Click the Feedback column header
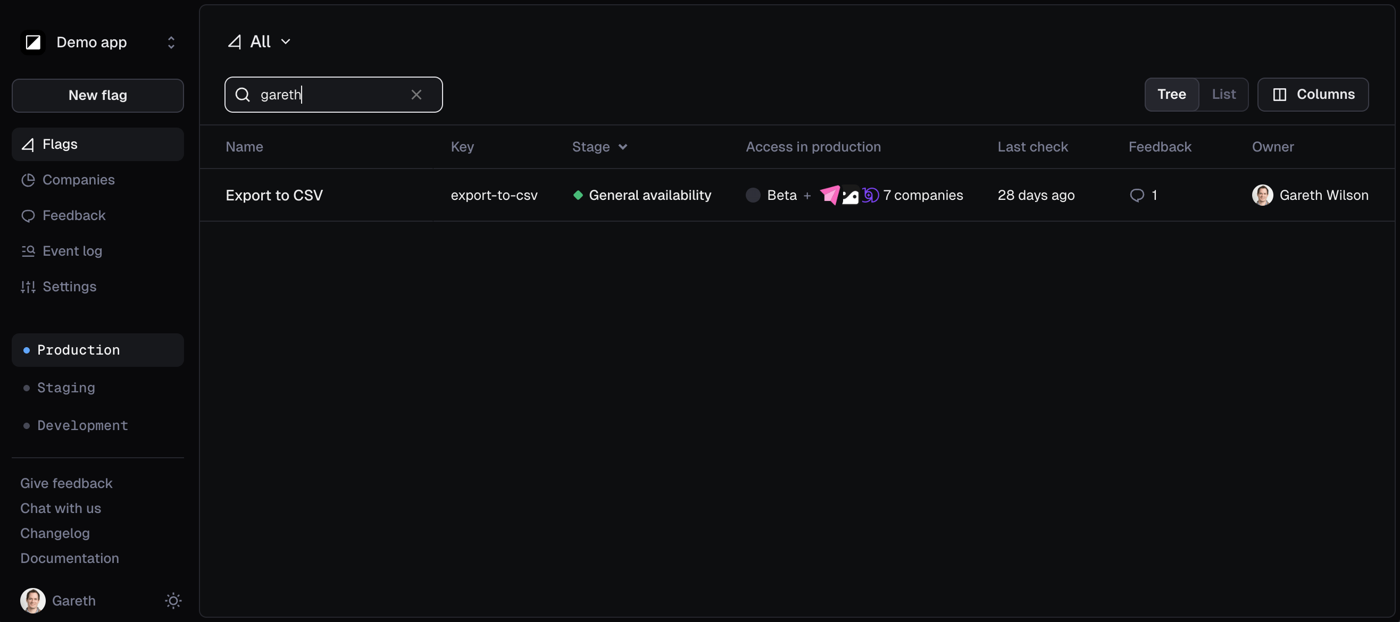This screenshot has height=622, width=1400. click(1160, 147)
